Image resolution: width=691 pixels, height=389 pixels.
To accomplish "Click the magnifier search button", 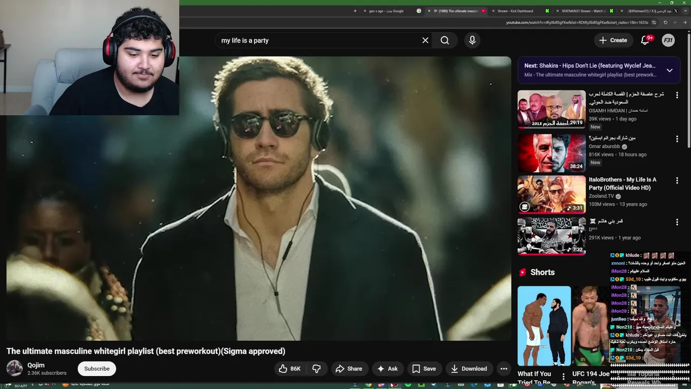I will click(445, 40).
